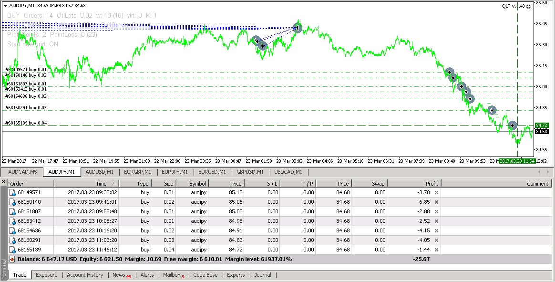
Task: Sort orders by the Symbol column header
Action: click(192, 184)
